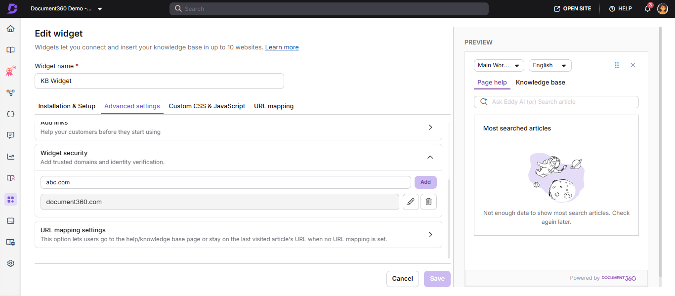Screen dimensions: 675x296
Task: Click the Powered by Document360 link
Action: tap(603, 278)
